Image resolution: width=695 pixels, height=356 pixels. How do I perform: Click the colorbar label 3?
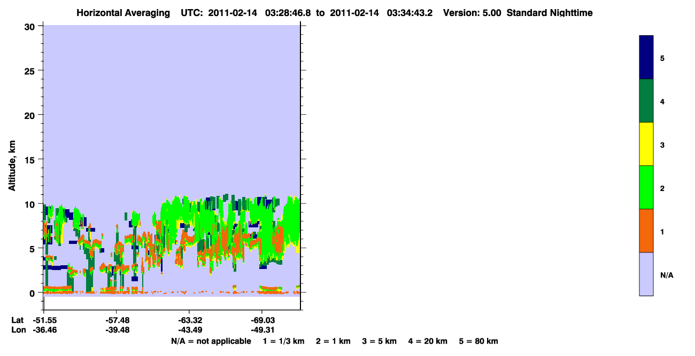coord(662,145)
